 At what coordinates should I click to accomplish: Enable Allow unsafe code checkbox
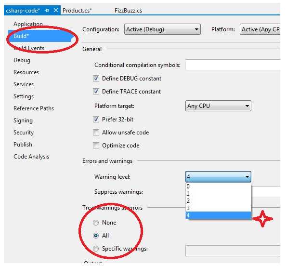pyautogui.click(x=96, y=133)
